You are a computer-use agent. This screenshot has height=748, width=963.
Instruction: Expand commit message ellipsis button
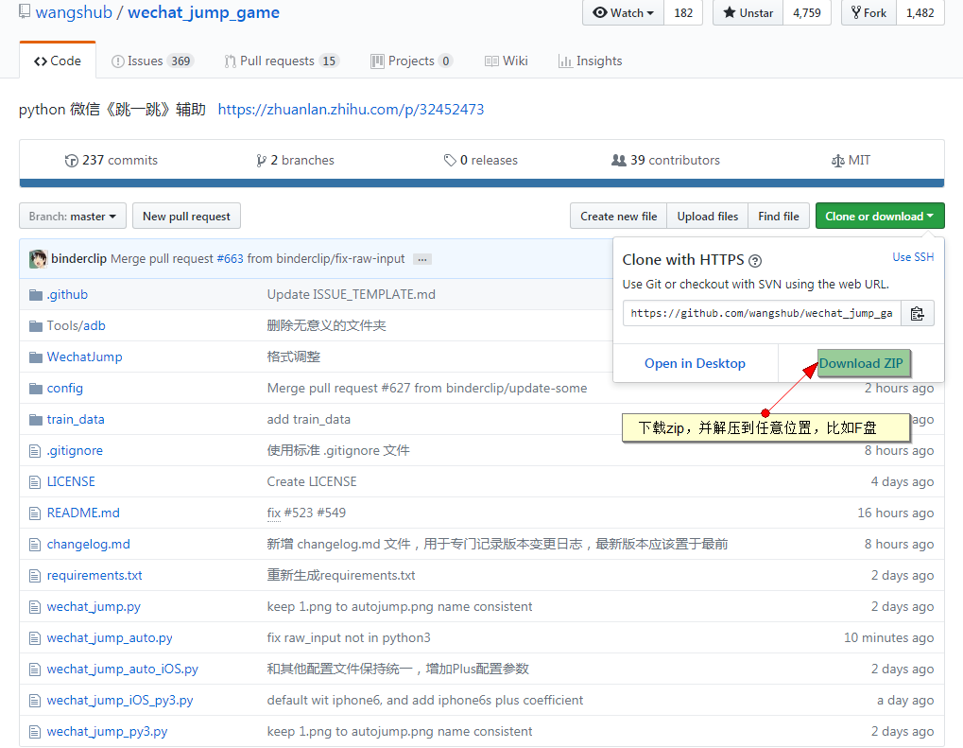tap(421, 259)
